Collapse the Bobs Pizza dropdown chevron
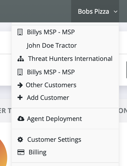Image resolution: width=127 pixels, height=166 pixels. tap(115, 11)
